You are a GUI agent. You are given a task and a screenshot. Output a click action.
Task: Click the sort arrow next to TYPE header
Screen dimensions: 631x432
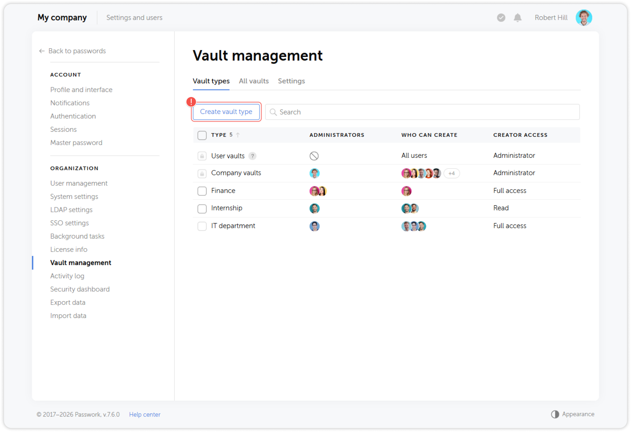click(238, 135)
